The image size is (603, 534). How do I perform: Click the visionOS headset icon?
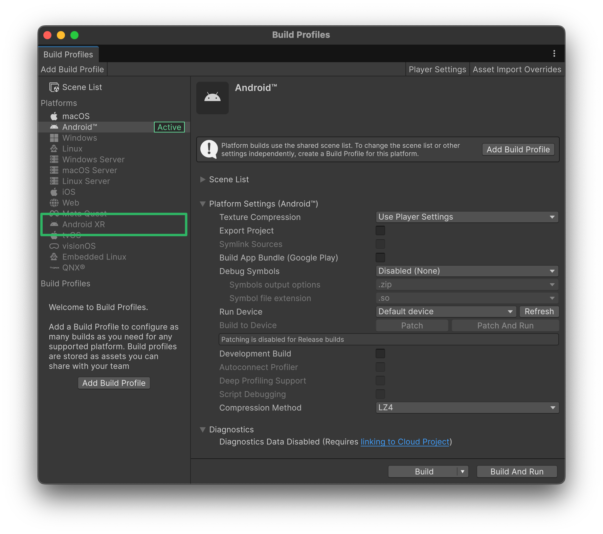[54, 246]
